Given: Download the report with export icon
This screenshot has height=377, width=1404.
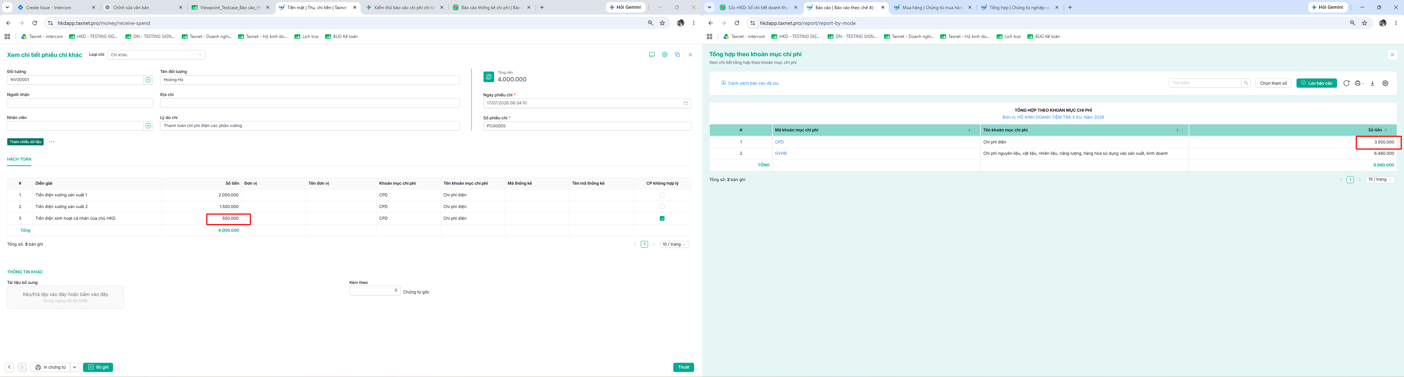Looking at the screenshot, I should tap(1373, 83).
